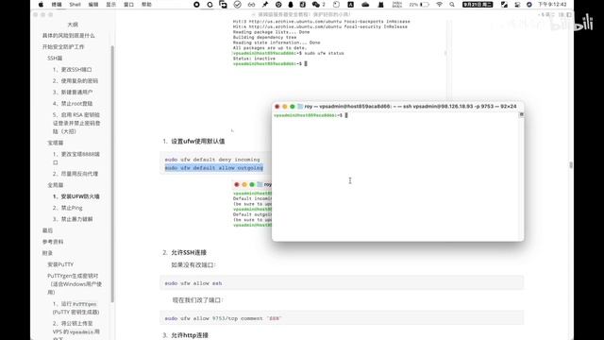Image resolution: width=604 pixels, height=340 pixels.
Task: Open the 显示 menu
Action: tap(111, 5)
